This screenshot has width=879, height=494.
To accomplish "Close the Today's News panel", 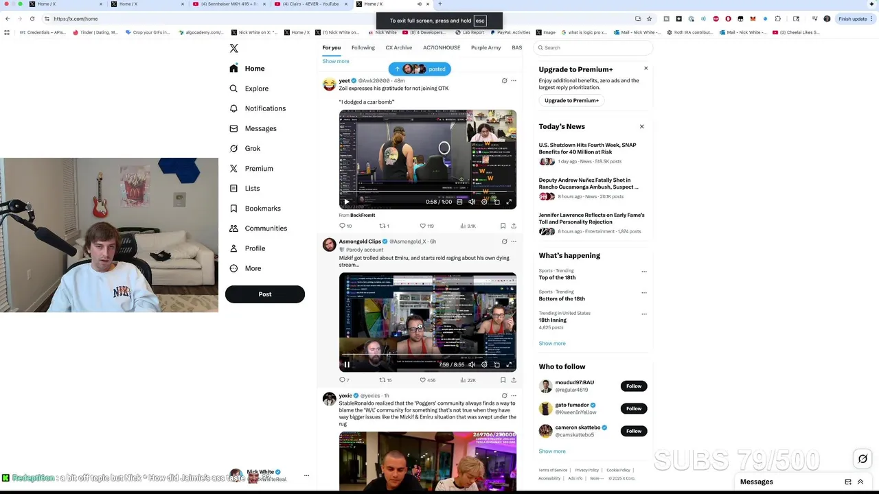I will click(x=642, y=126).
